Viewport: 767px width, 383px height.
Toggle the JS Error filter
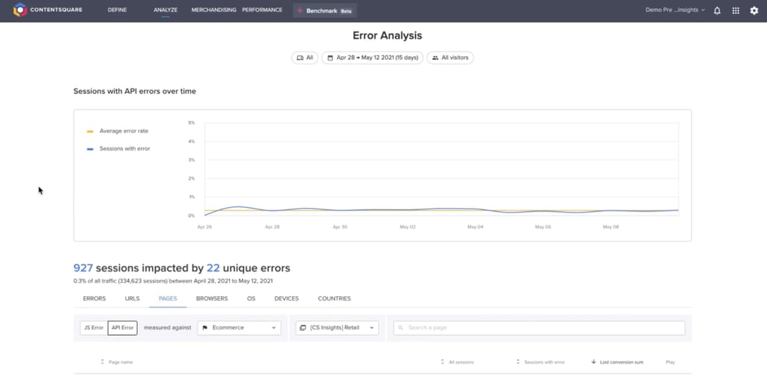(x=92, y=328)
